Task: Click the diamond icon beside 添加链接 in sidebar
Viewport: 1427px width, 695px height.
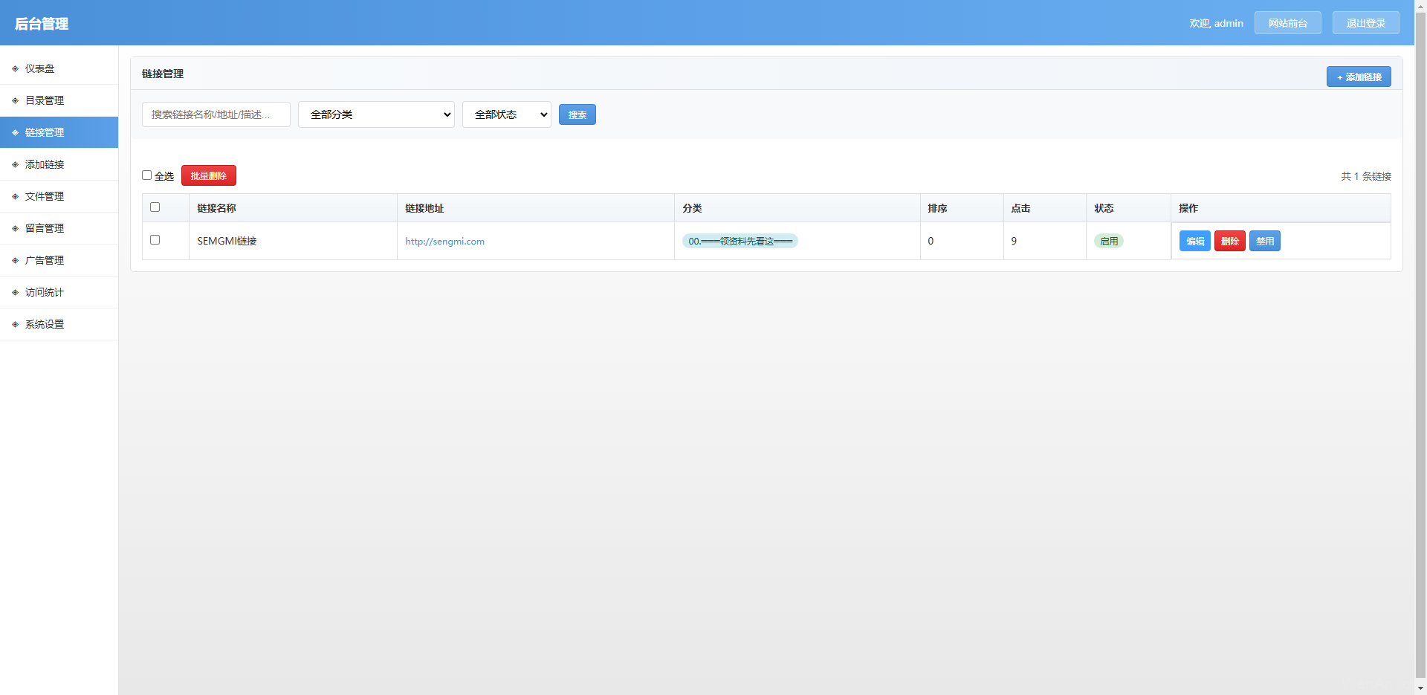Action: [x=15, y=164]
